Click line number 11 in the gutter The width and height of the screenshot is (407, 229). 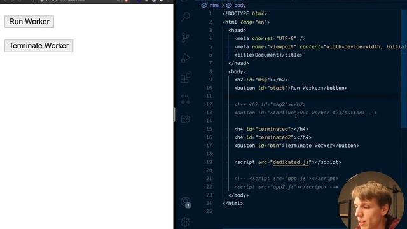coord(209,96)
